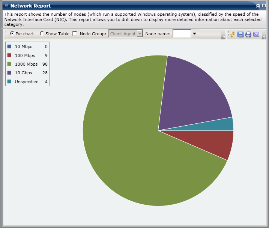Click the grip icon left of Network Report title

[x=6, y=6]
